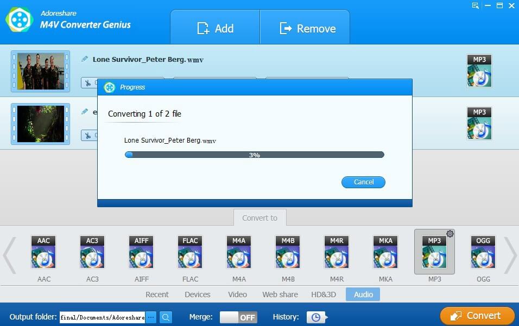Switch to the Devices tab
This screenshot has width=519, height=326.
click(x=197, y=294)
